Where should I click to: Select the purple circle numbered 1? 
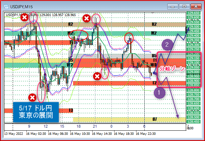click(159, 93)
